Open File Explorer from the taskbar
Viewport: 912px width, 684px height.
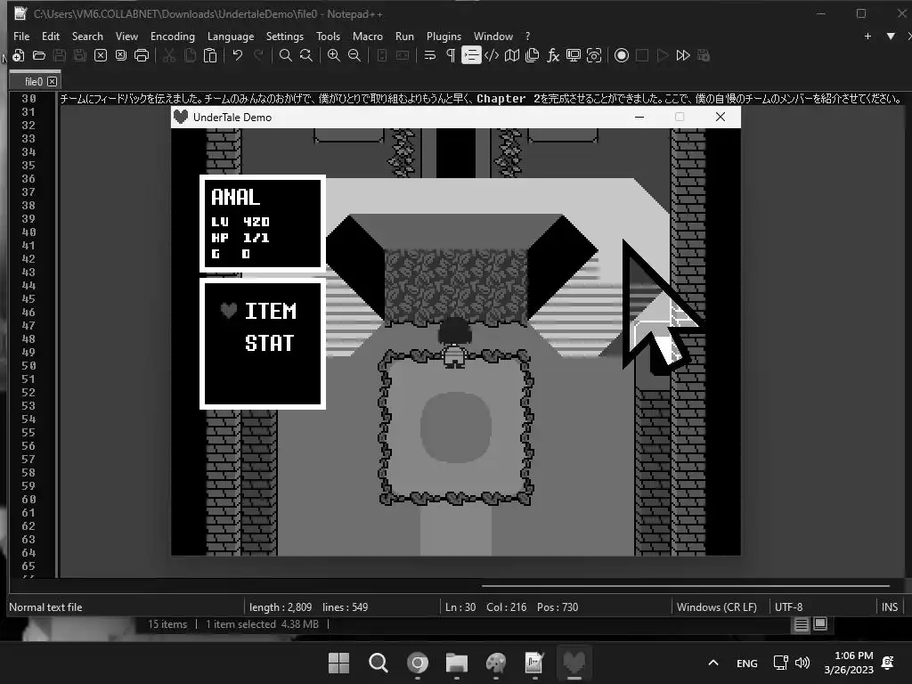457,663
